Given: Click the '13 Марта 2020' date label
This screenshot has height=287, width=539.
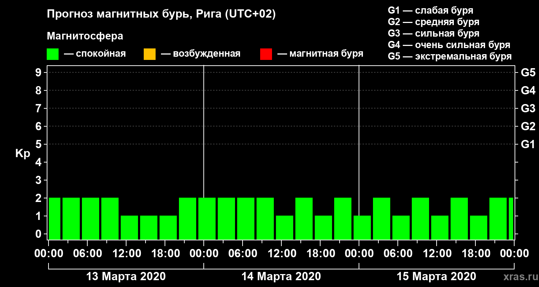Looking at the screenshot, I should pos(126,277).
